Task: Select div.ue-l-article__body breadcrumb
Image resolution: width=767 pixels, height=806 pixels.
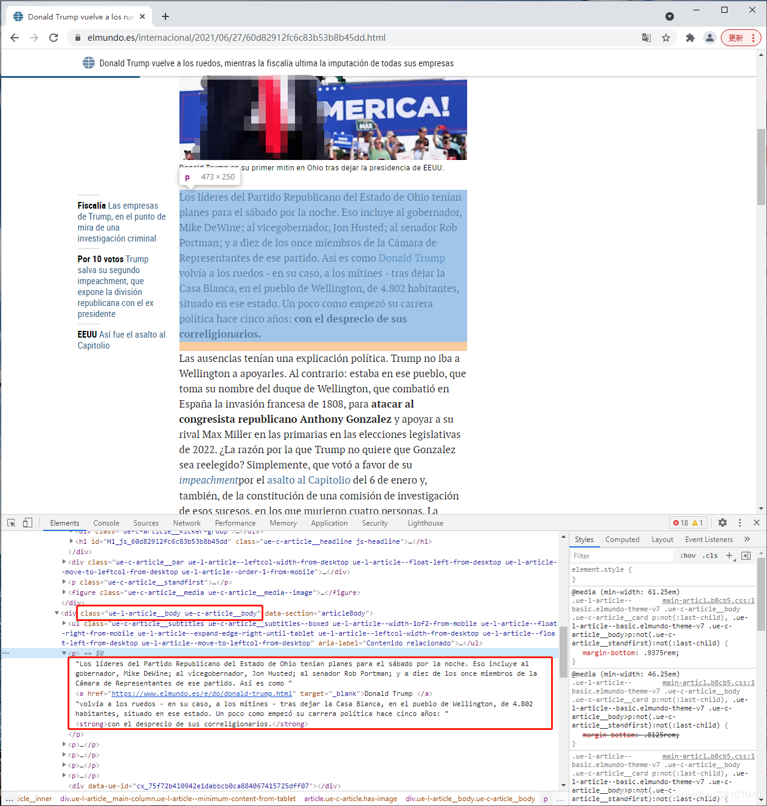Action: tap(470, 799)
